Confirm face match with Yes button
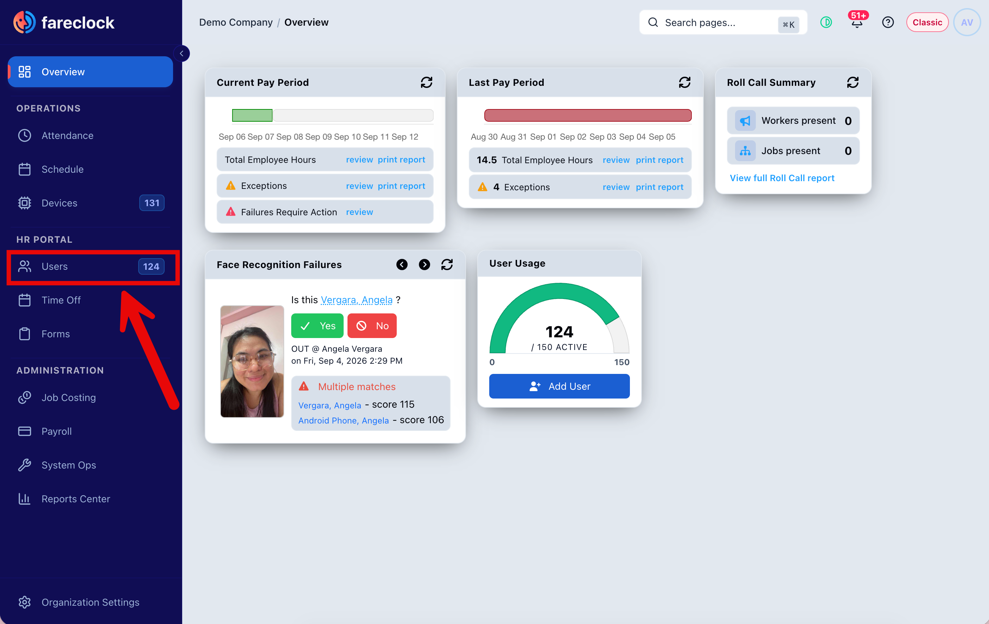 pos(317,326)
